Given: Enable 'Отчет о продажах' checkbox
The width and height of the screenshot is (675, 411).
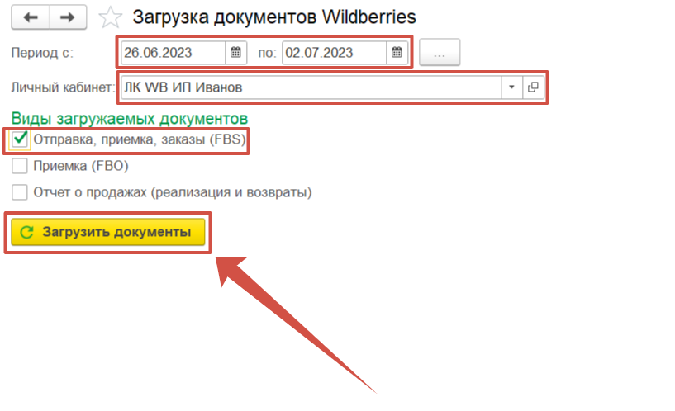Looking at the screenshot, I should click(21, 192).
